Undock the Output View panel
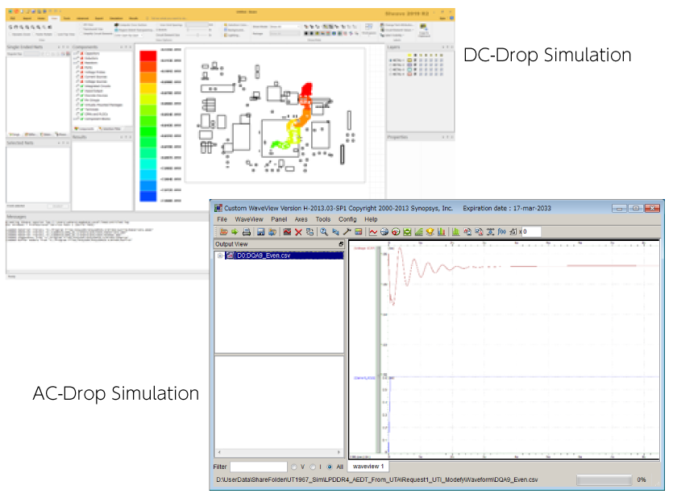The image size is (673, 498). 340,244
